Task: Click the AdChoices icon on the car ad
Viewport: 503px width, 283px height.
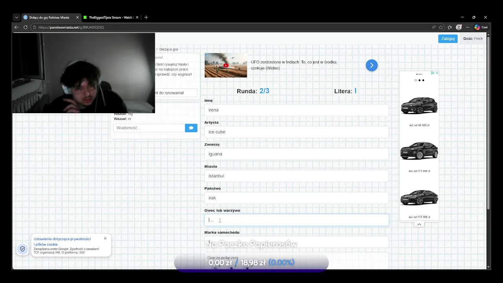Action: point(433,73)
